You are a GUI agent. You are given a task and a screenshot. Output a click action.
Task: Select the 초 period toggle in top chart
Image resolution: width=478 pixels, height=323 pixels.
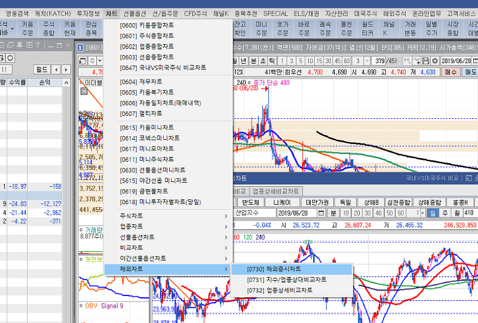pos(262,61)
